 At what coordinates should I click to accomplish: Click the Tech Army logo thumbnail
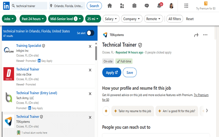[x=9, y=97]
